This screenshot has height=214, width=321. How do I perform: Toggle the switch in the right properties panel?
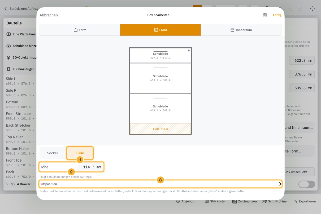coord(306,184)
